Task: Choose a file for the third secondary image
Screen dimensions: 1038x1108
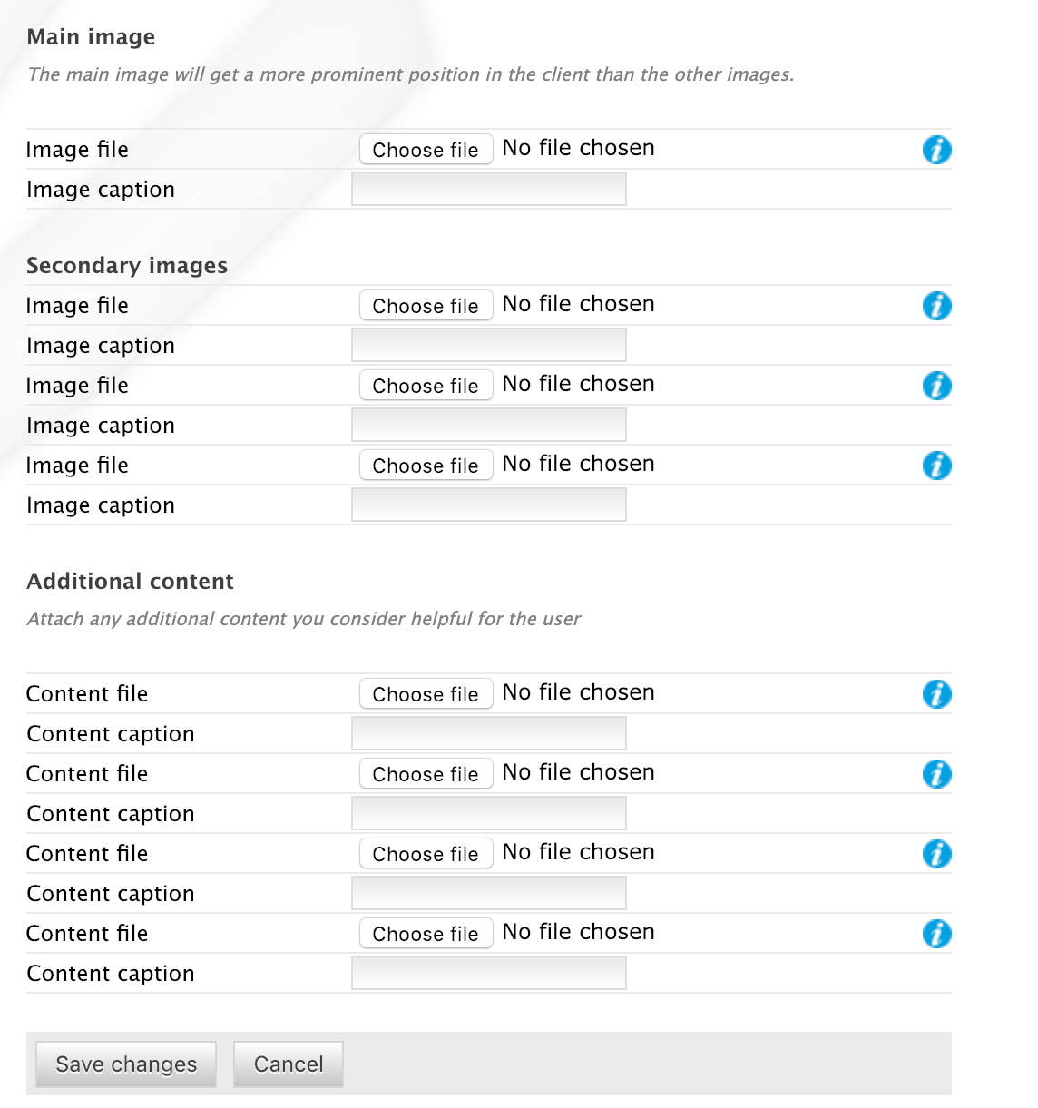Action: 426,465
